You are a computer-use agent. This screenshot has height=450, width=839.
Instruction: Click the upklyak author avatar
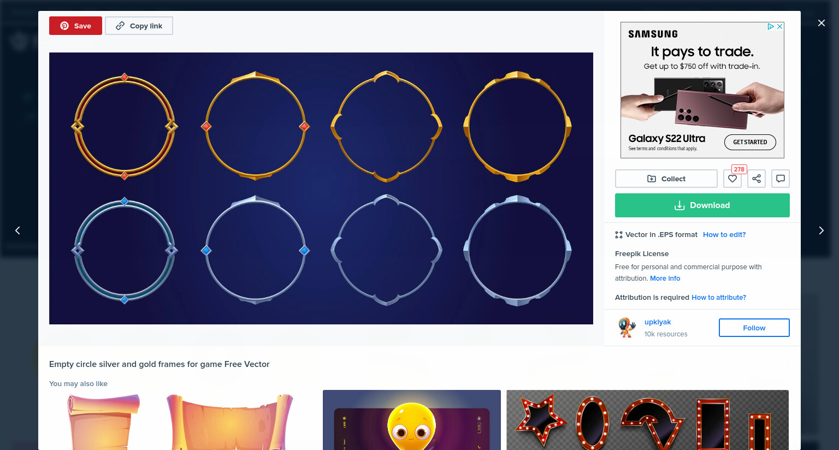click(627, 327)
